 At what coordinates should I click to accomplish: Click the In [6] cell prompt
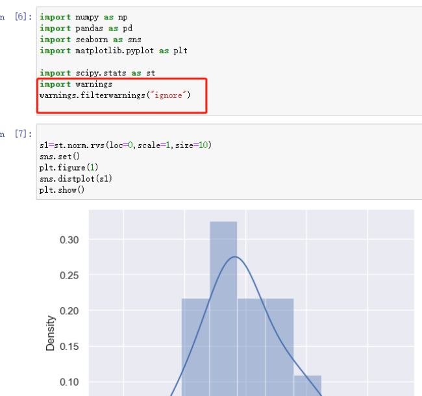tap(21, 17)
